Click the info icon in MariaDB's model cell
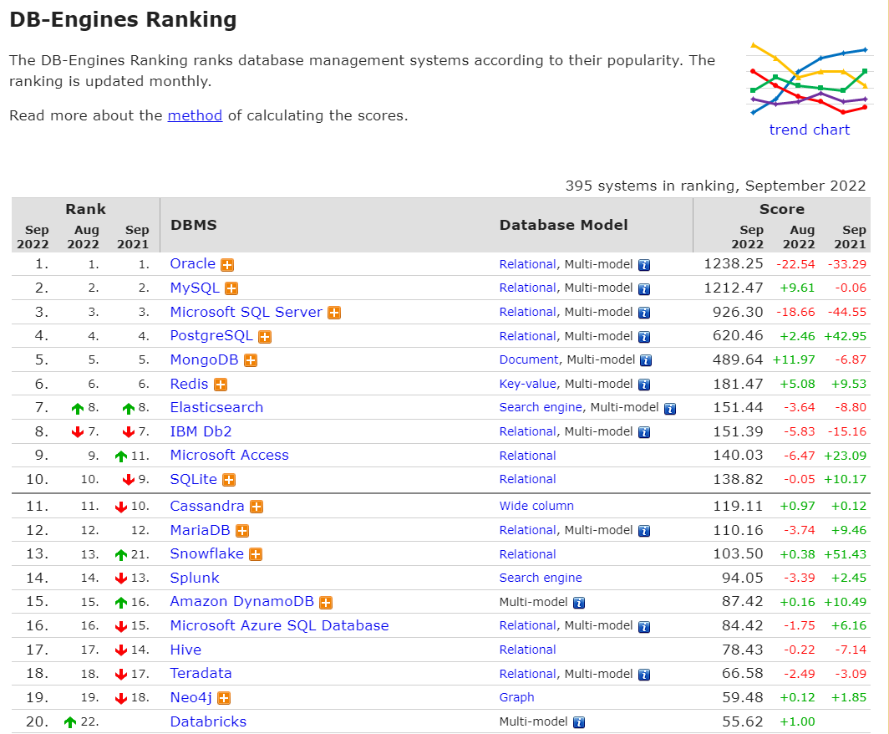This screenshot has width=889, height=734. pos(644,532)
